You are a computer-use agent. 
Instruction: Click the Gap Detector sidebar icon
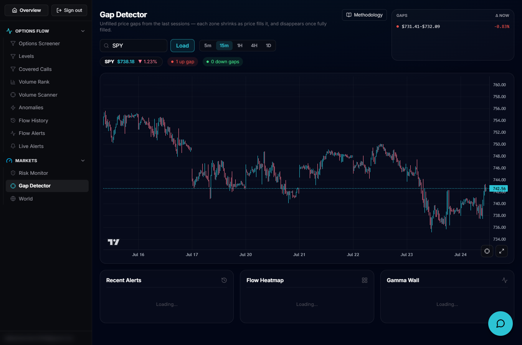coord(13,186)
